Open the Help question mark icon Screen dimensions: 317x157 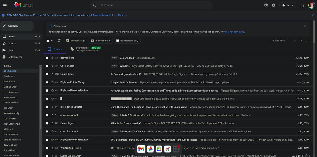[266, 5]
